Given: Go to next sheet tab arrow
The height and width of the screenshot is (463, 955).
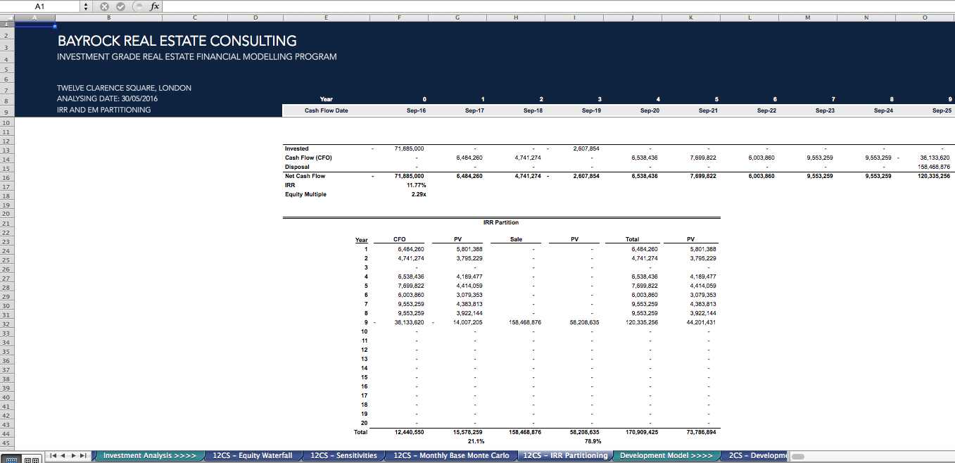Looking at the screenshot, I should (x=74, y=456).
